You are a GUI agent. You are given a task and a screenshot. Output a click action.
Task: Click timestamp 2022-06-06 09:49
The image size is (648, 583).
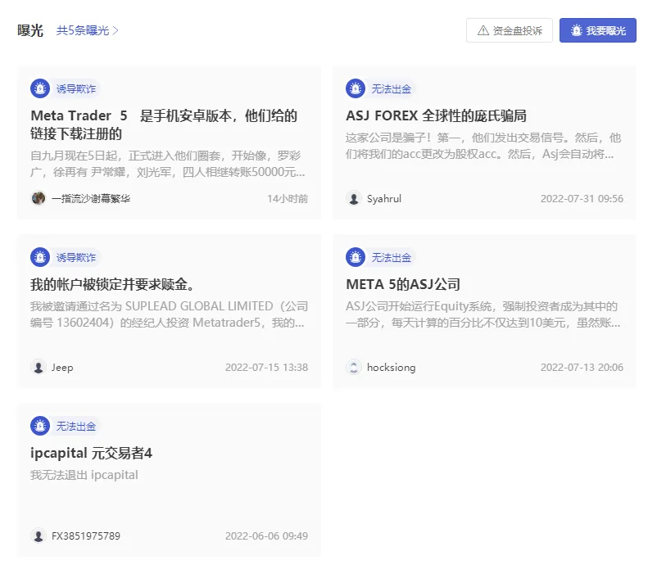click(x=266, y=536)
